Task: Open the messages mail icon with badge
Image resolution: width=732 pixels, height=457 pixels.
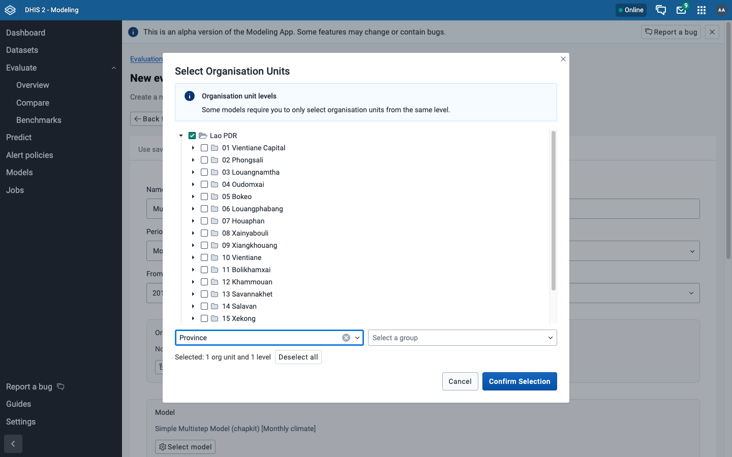Action: point(682,10)
